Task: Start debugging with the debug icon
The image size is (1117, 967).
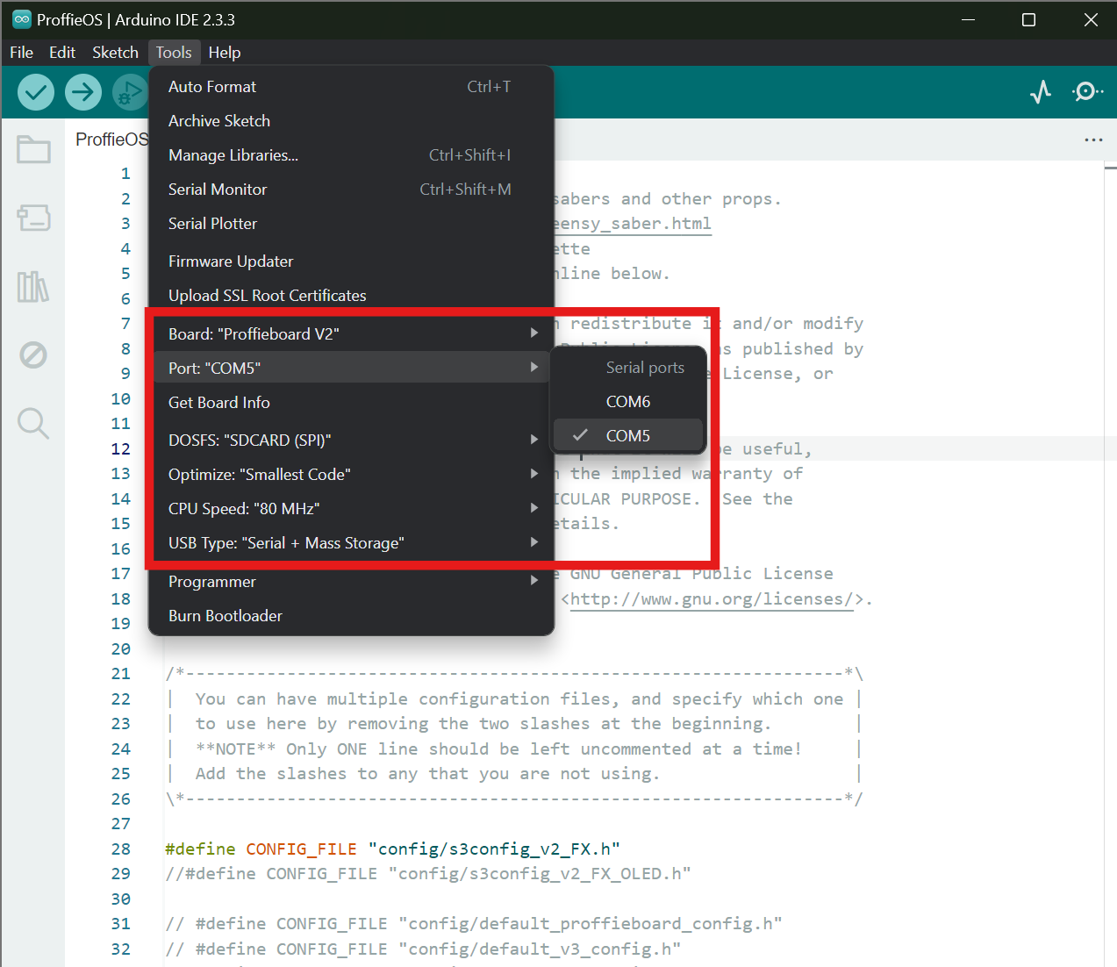Action: point(130,91)
